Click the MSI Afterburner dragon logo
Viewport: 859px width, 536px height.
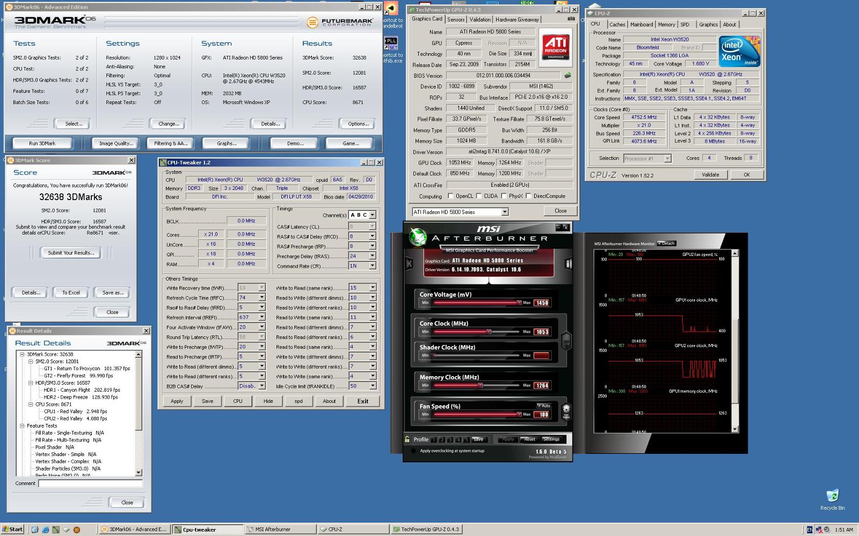pos(418,237)
